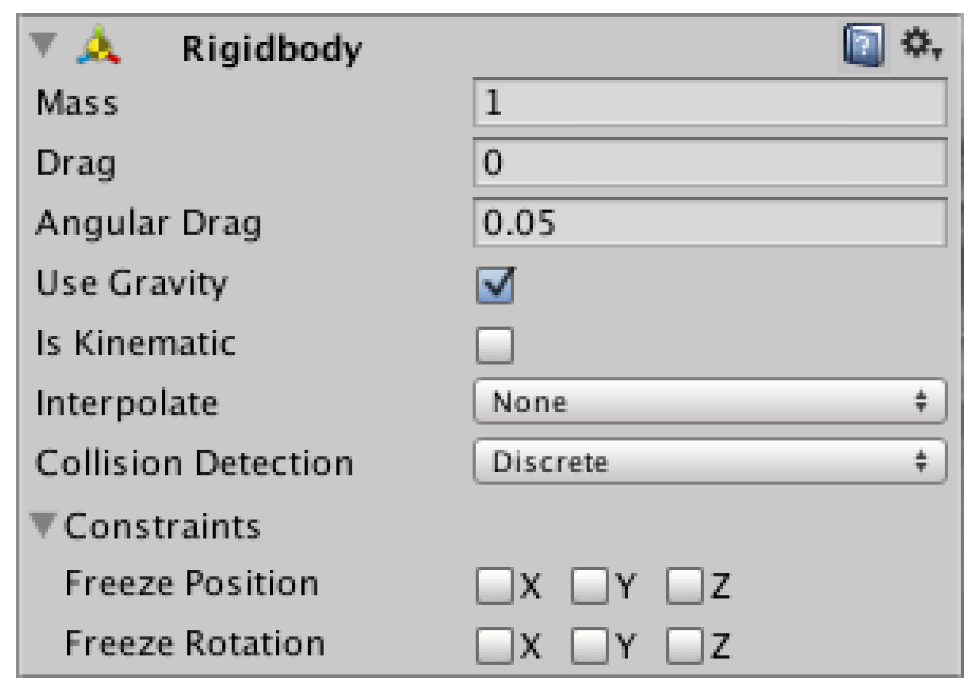Click the Rigidbody component title
This screenshot has height=691, width=975.
(271, 49)
